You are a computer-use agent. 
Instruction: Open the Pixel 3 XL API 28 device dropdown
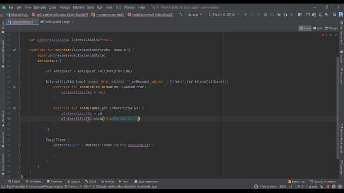tap(224, 14)
